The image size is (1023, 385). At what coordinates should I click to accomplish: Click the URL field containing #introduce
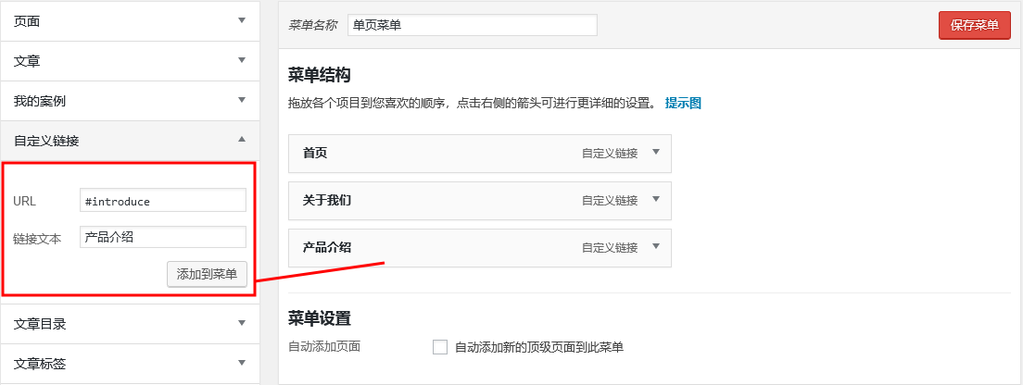coord(163,201)
